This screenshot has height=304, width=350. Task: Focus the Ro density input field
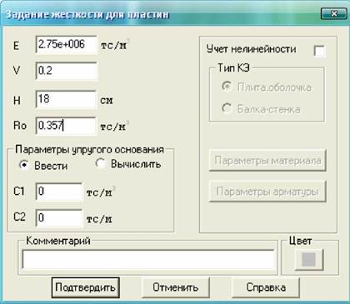pyautogui.click(x=66, y=126)
